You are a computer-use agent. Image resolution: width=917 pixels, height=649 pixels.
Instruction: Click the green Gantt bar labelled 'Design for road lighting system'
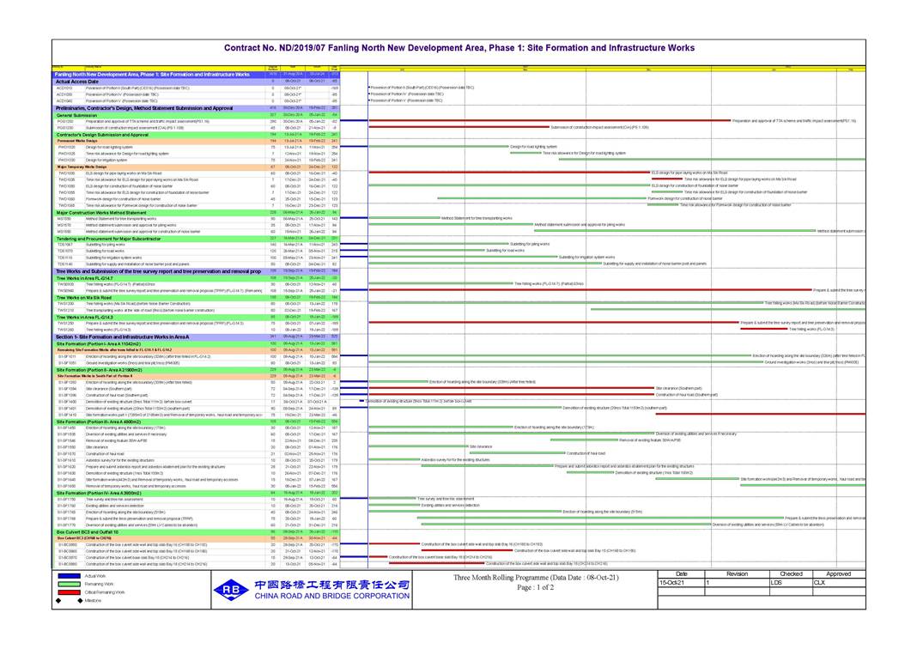pos(439,147)
